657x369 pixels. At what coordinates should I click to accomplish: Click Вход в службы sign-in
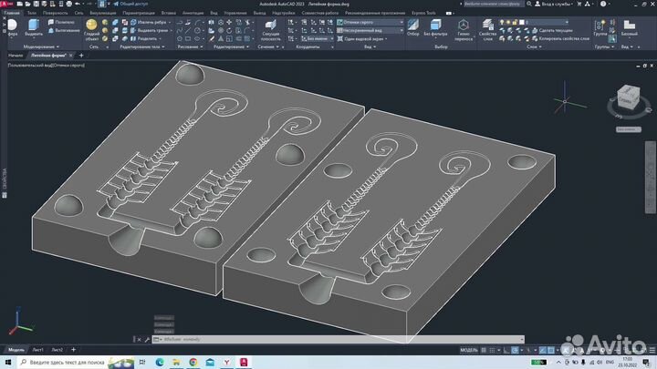point(554,4)
